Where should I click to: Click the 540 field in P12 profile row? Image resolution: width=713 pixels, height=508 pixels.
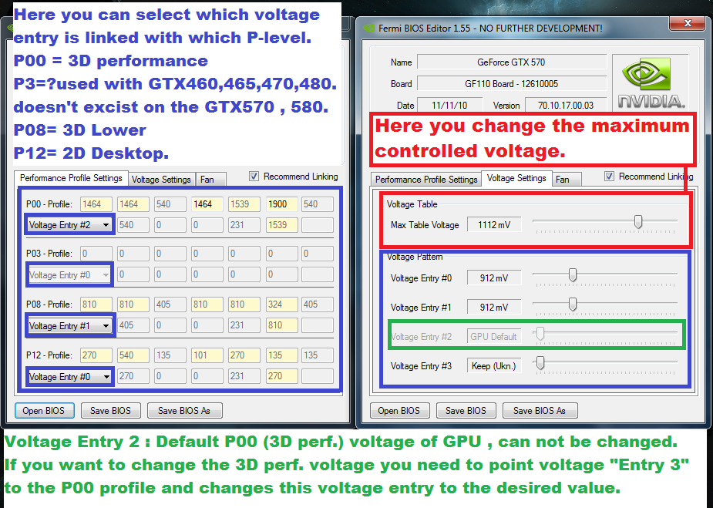click(133, 355)
